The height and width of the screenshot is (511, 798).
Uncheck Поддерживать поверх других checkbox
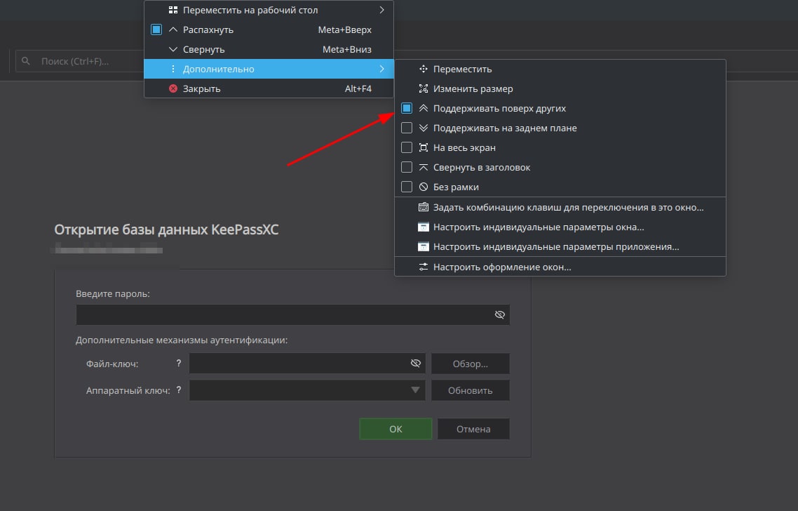407,108
